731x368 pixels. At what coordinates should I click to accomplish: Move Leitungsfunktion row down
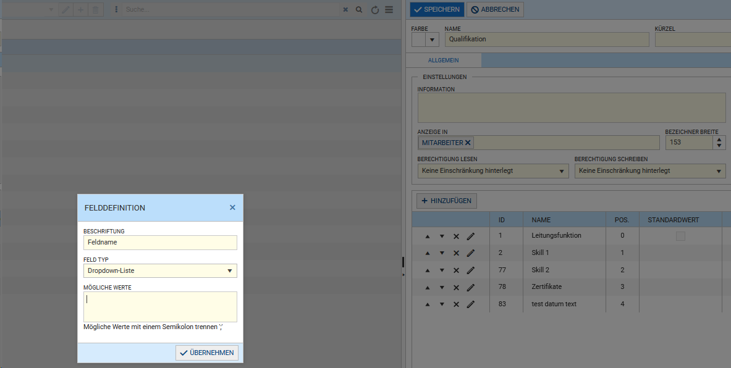pyautogui.click(x=441, y=236)
